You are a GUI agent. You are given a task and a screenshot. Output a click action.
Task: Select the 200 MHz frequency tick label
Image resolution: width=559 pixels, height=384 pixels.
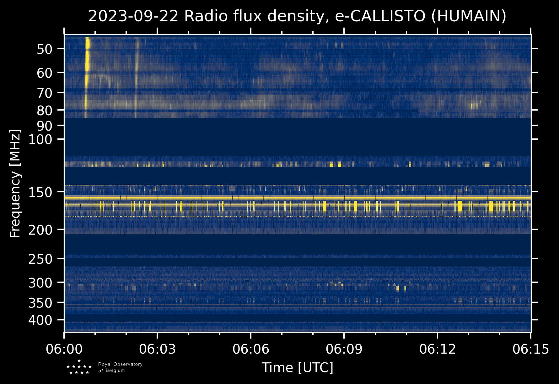point(44,230)
